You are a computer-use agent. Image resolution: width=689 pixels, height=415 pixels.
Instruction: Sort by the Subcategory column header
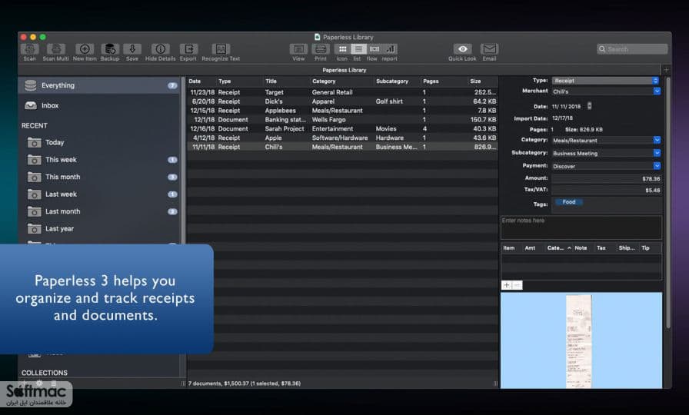coord(398,81)
